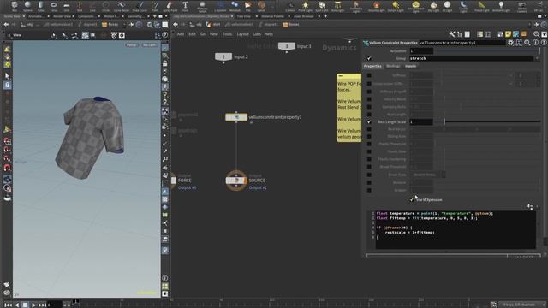
Task: Select the Torus shelf tool
Action: (53, 6)
